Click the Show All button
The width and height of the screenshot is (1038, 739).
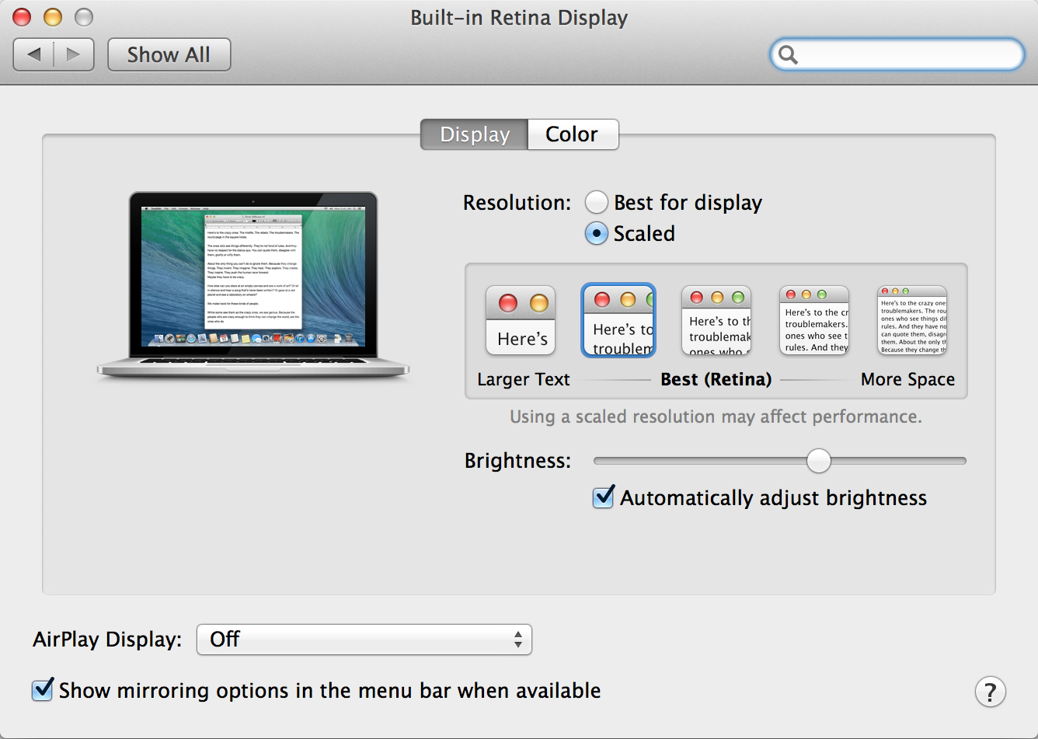[x=169, y=54]
